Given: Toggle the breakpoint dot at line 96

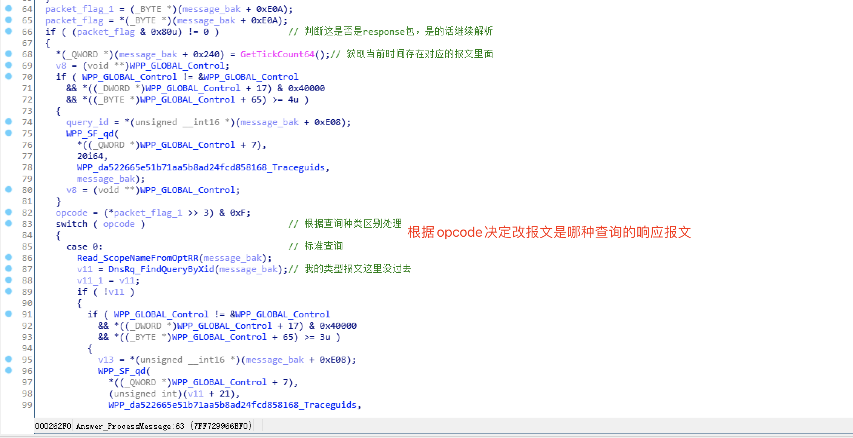Looking at the screenshot, I should pos(9,370).
